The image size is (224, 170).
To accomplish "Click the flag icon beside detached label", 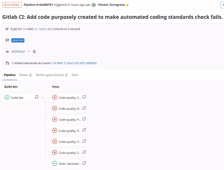I will (x=7, y=40).
